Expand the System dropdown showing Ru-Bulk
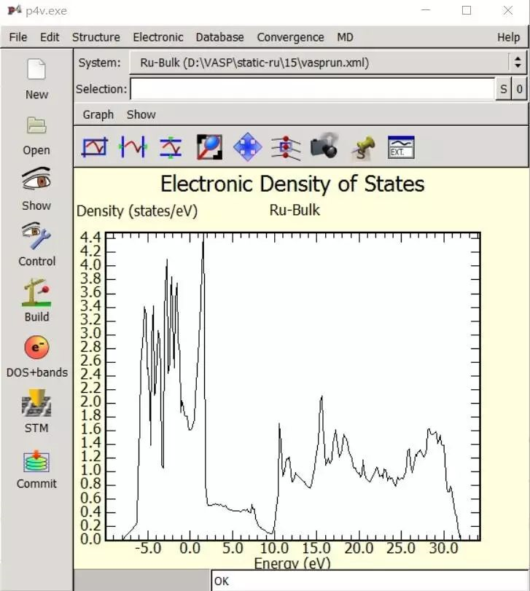The height and width of the screenshot is (591, 530). pos(517,63)
